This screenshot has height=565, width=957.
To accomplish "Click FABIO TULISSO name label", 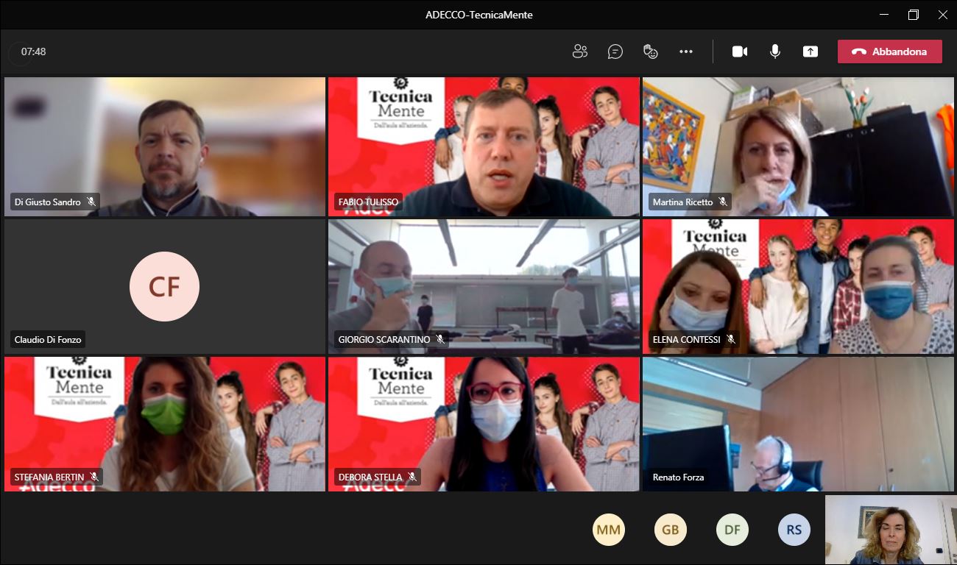I will [x=368, y=202].
